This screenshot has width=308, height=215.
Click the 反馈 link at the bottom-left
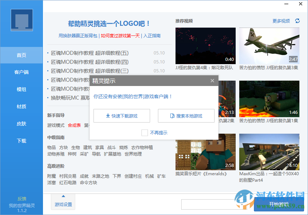coord(21,199)
